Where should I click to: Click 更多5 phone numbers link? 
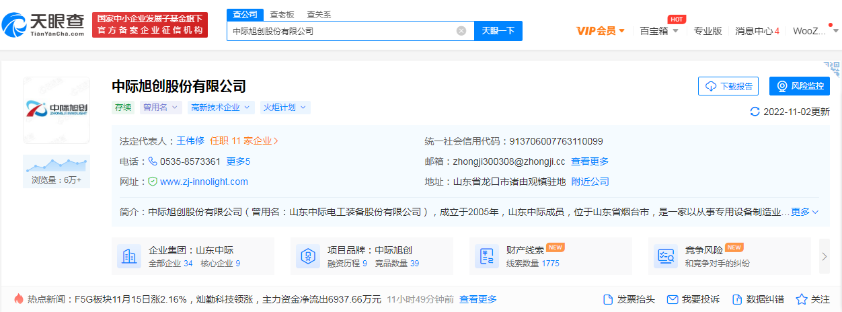click(238, 161)
